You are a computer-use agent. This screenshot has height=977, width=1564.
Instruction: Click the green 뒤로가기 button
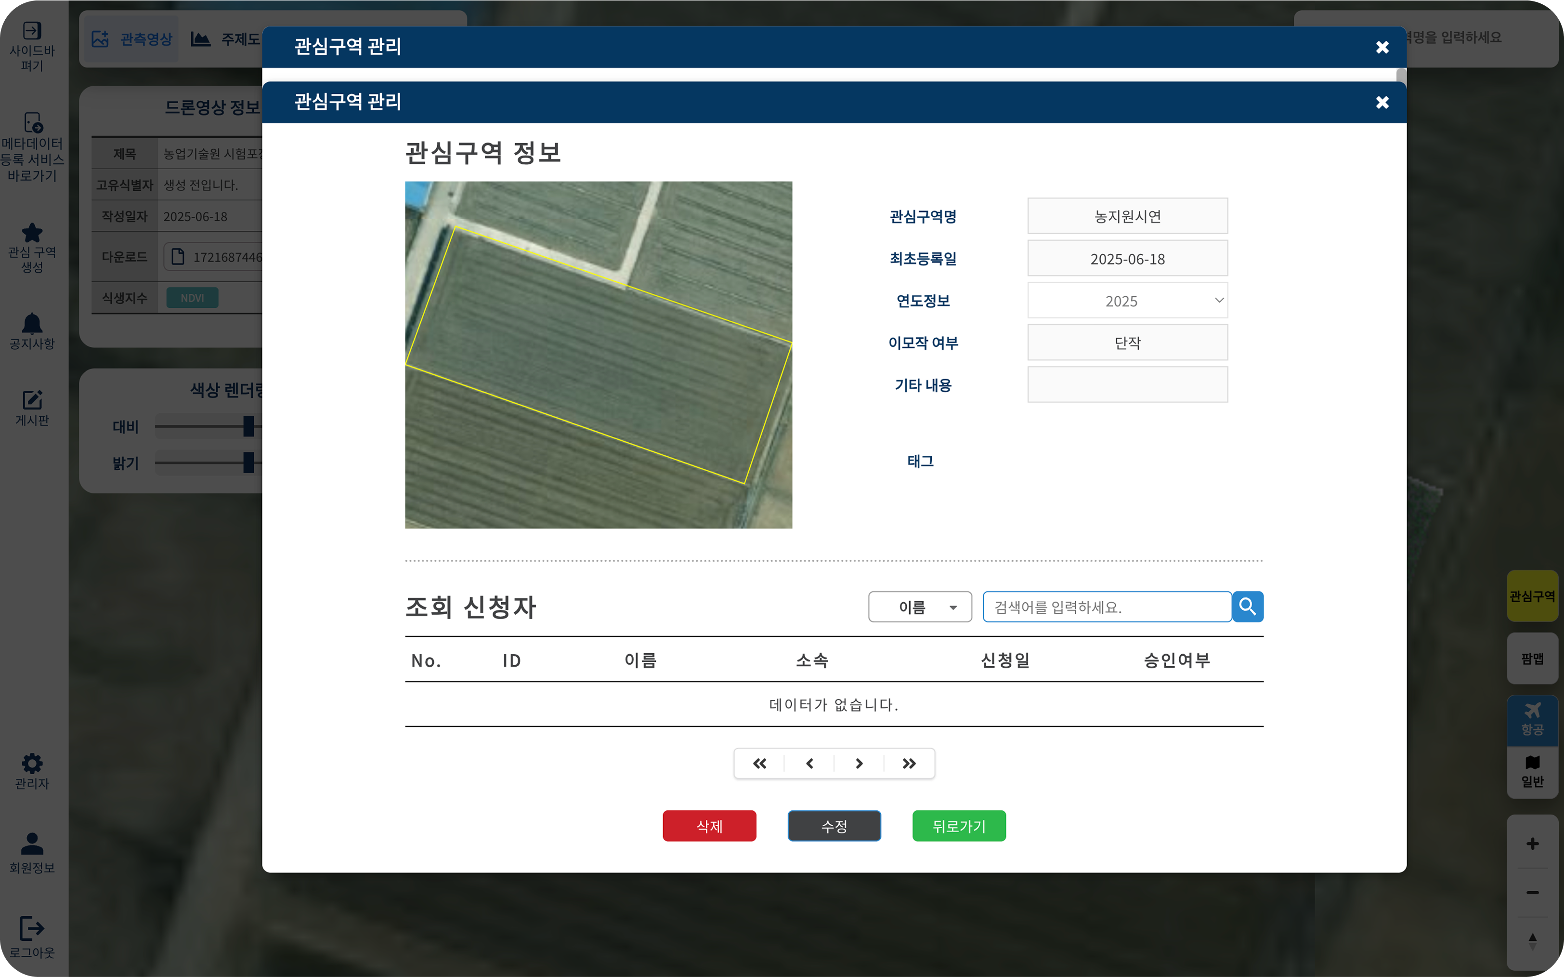click(x=958, y=826)
